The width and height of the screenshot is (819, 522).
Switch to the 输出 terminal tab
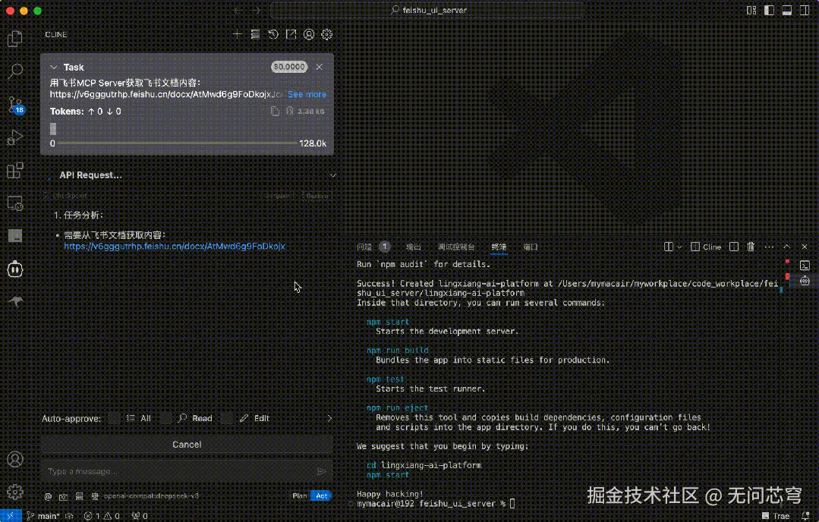tap(413, 246)
